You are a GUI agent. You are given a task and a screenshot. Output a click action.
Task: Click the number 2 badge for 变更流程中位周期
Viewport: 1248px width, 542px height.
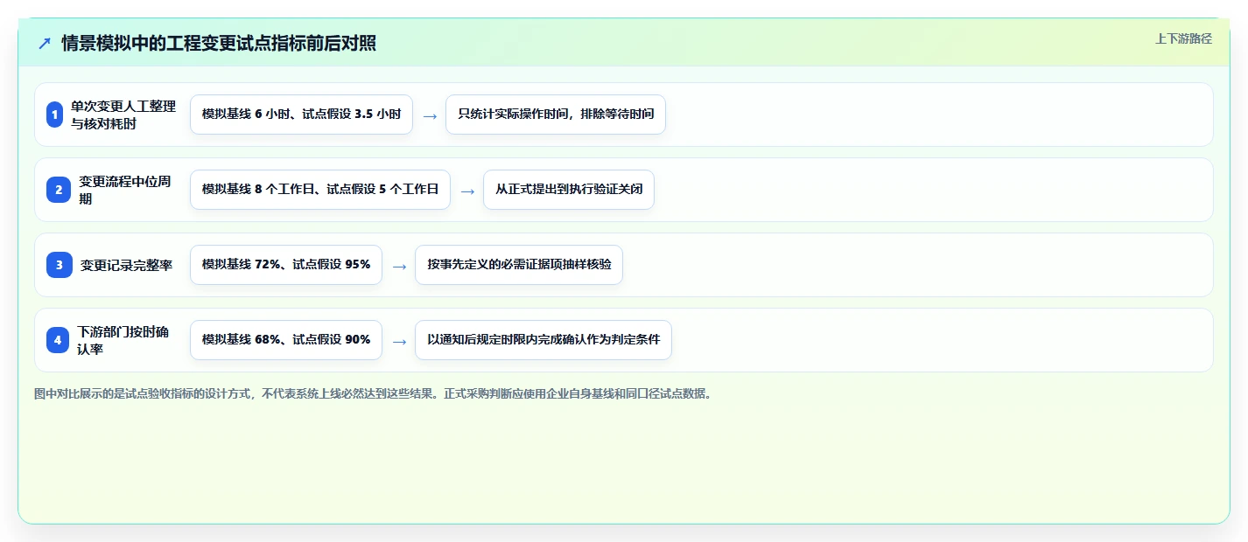click(x=59, y=190)
